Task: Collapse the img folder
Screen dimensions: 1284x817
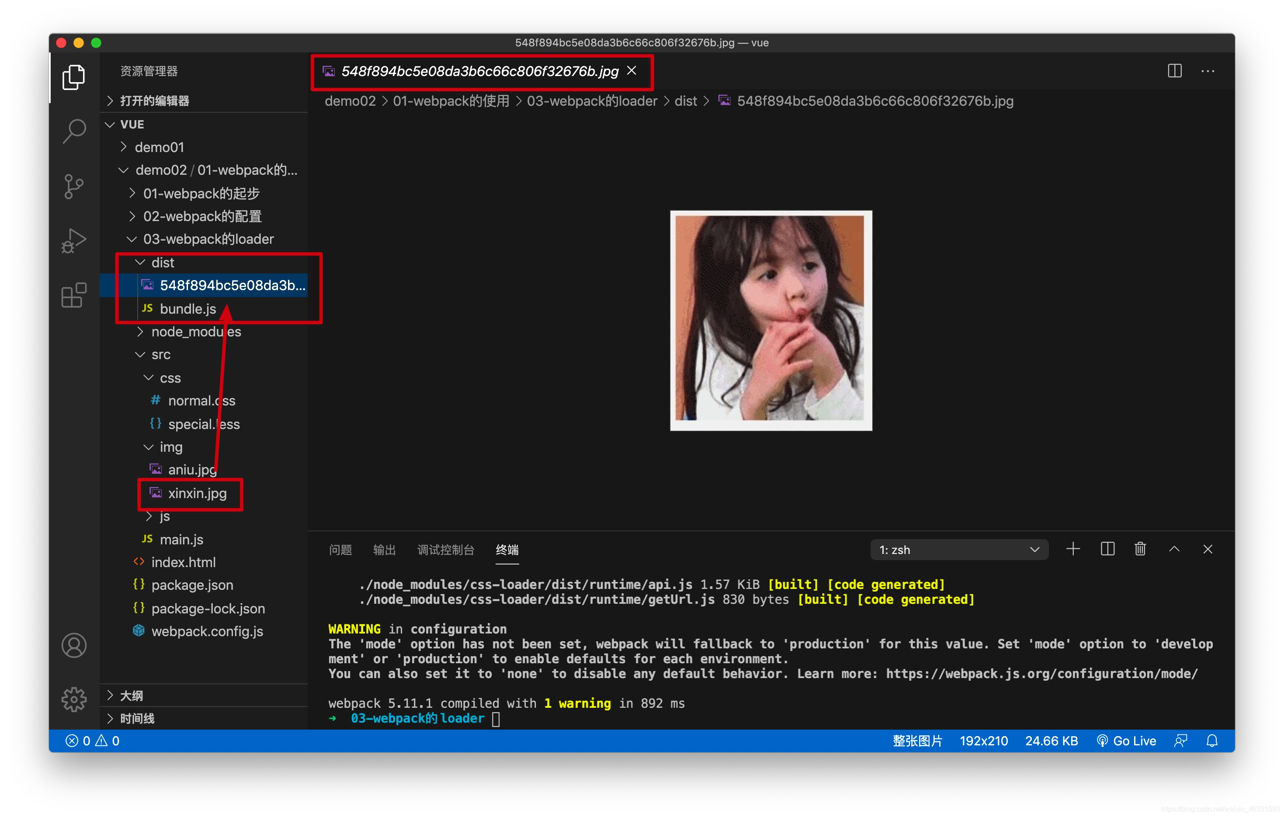Action: [204, 447]
